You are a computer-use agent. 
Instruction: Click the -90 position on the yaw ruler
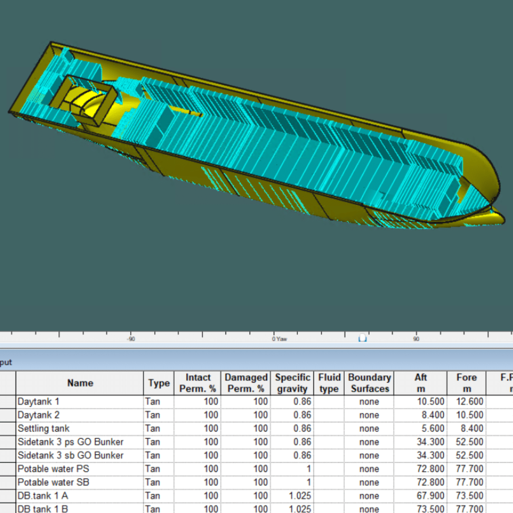131,339
